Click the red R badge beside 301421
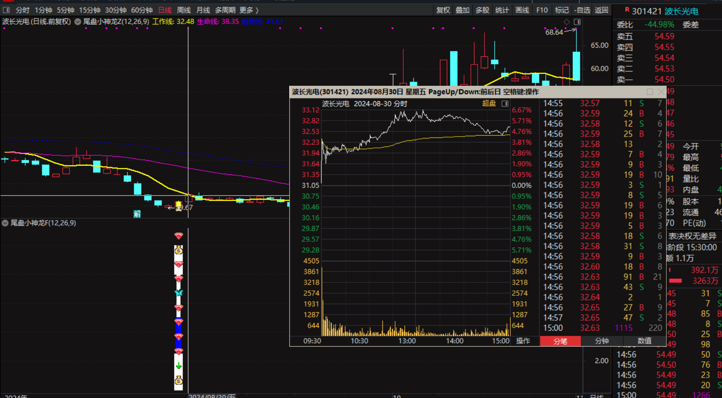 [x=627, y=10]
